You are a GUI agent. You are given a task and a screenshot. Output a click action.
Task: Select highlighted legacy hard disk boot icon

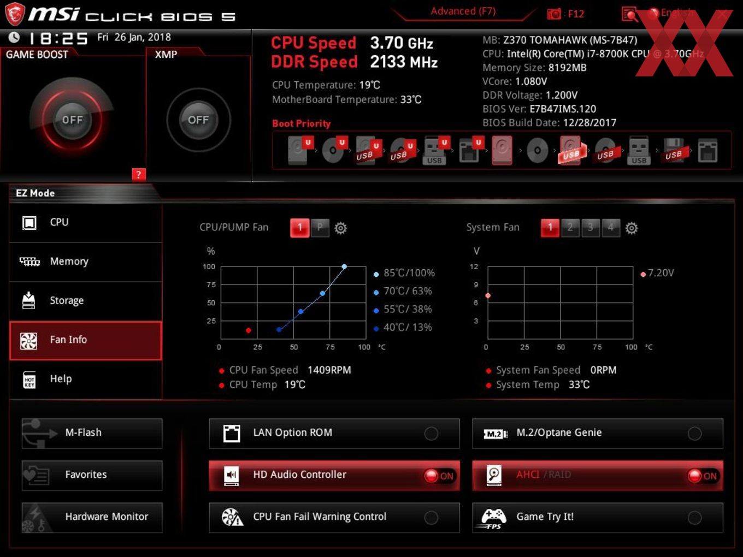coord(502,150)
